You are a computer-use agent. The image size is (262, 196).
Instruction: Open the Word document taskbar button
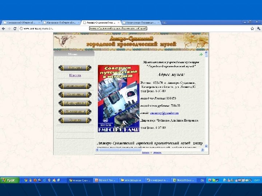pos(158,180)
